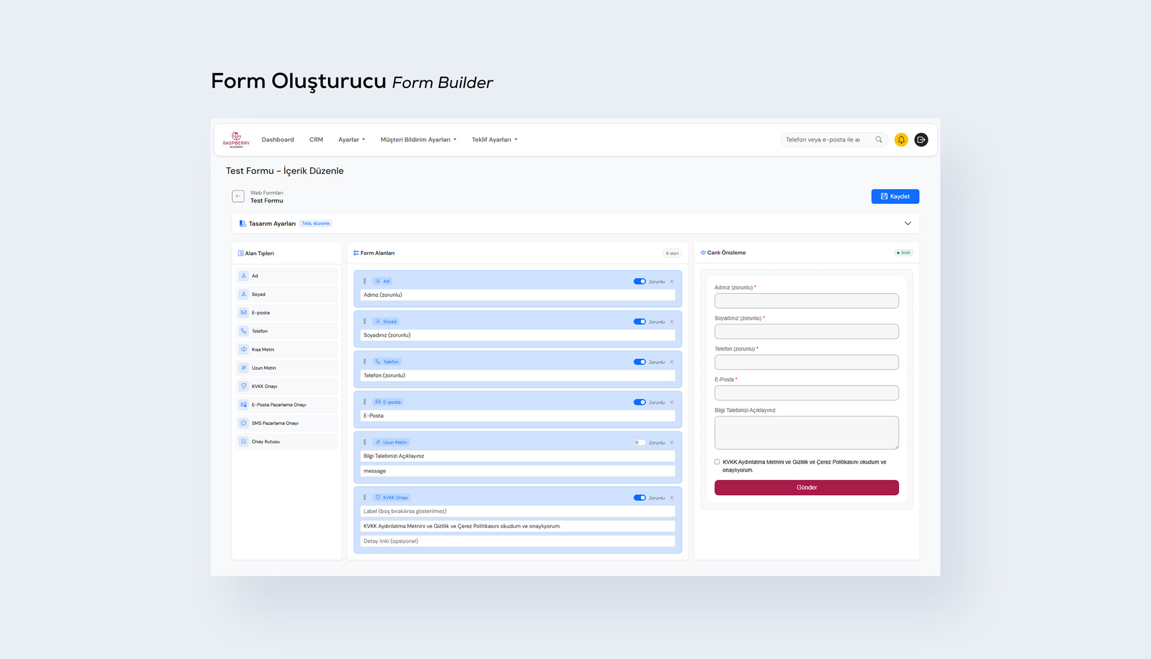Click the Adınız (zorunlu) label input in the Ad field
The height and width of the screenshot is (659, 1151).
pos(517,295)
